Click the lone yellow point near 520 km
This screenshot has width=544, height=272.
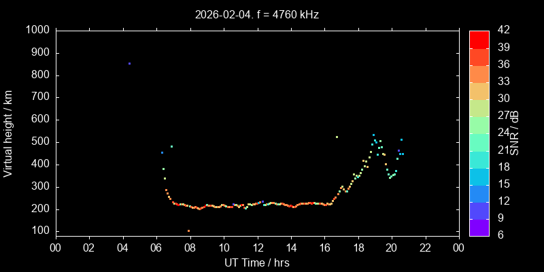(337, 137)
